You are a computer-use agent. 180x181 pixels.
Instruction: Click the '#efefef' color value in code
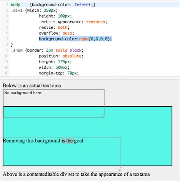point(83,5)
